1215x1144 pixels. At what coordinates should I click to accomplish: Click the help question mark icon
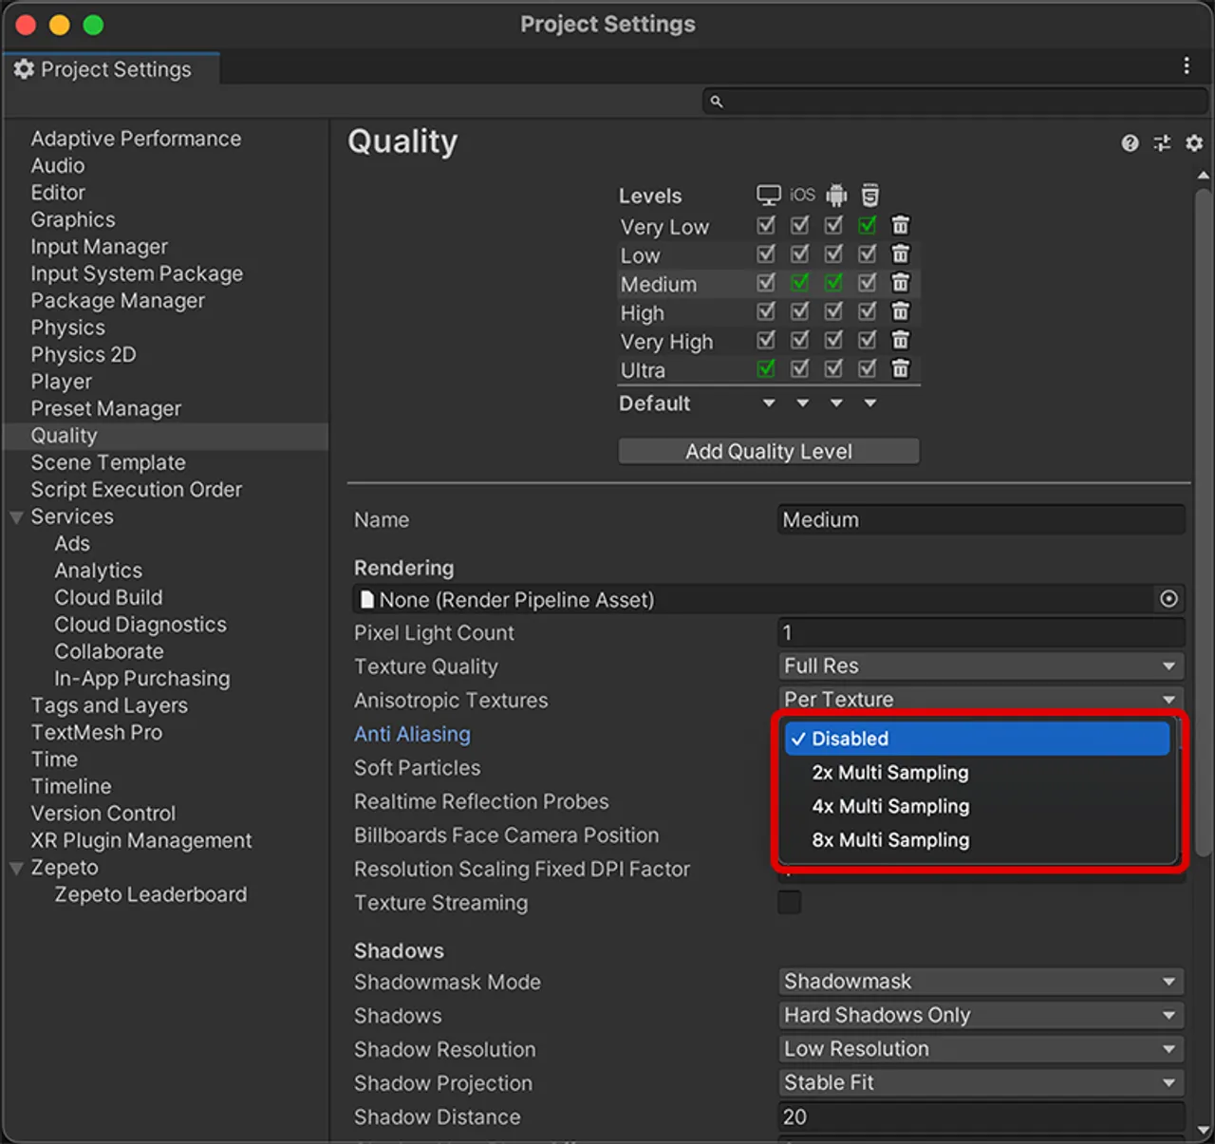click(1130, 143)
